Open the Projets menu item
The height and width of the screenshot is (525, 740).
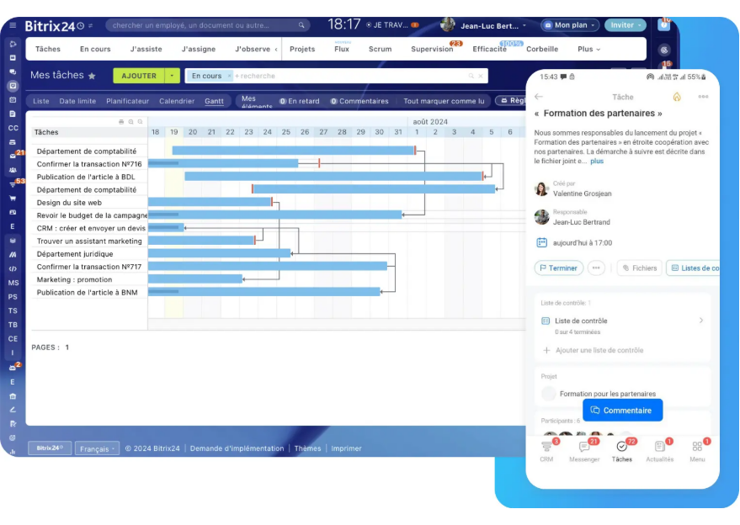point(301,49)
